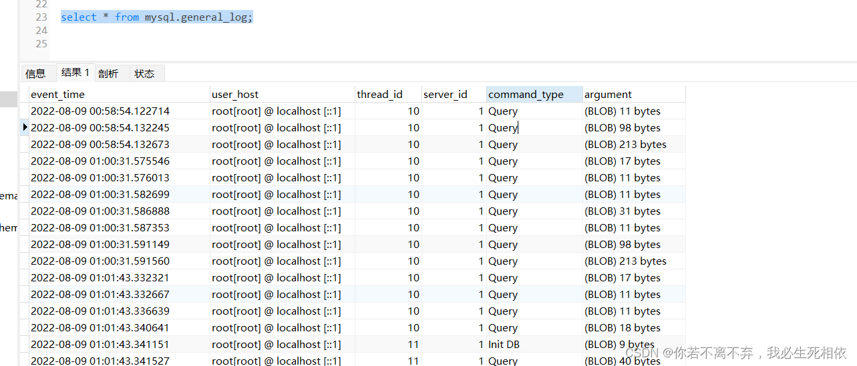This screenshot has width=857, height=366.
Task: Click line number 24 in the editor gutter
Action: (41, 31)
